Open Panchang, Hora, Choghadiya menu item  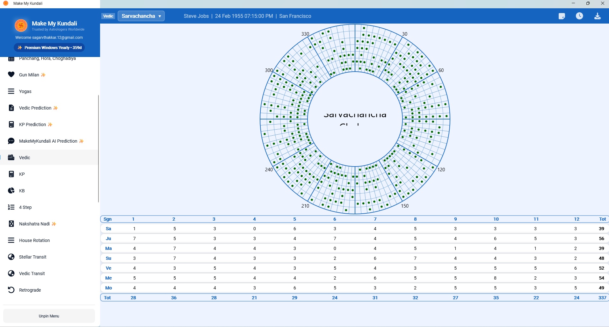(49, 58)
